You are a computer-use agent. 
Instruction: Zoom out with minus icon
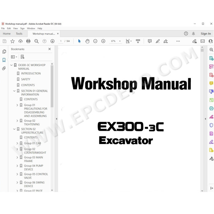point(95,41)
